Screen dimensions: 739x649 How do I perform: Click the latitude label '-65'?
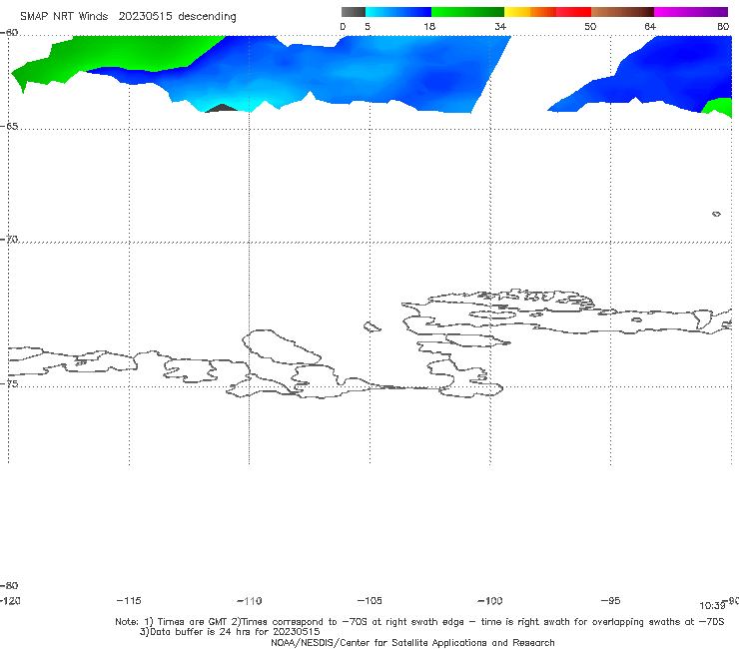[x=9, y=127]
